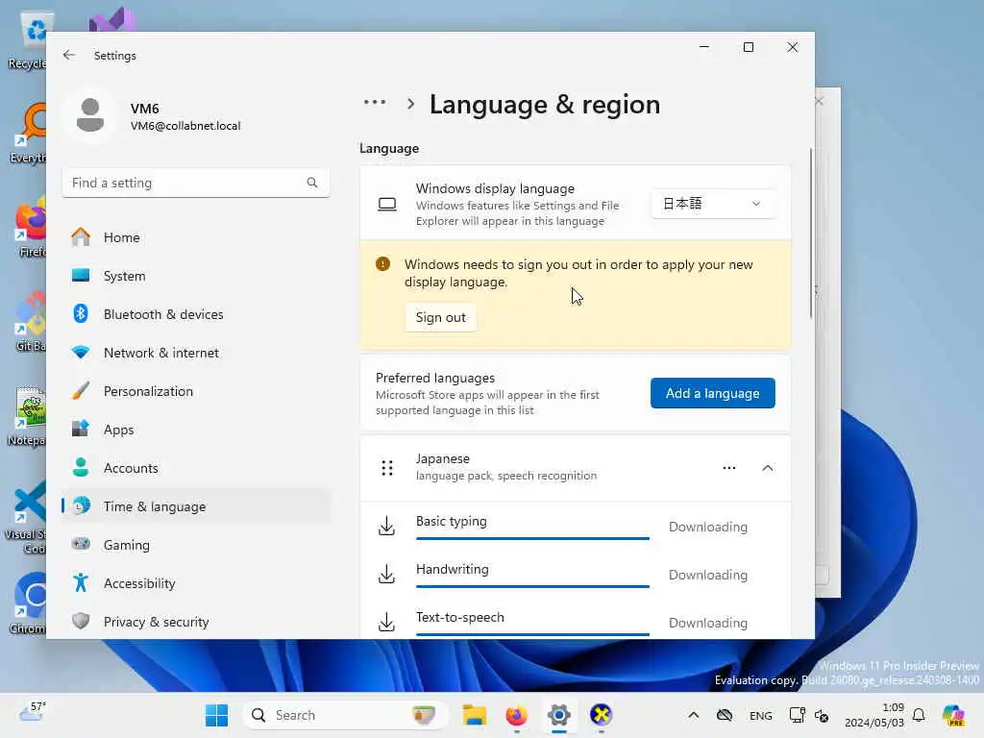The width and height of the screenshot is (984, 738).
Task: Click the Accounts person icon
Action: click(x=81, y=468)
